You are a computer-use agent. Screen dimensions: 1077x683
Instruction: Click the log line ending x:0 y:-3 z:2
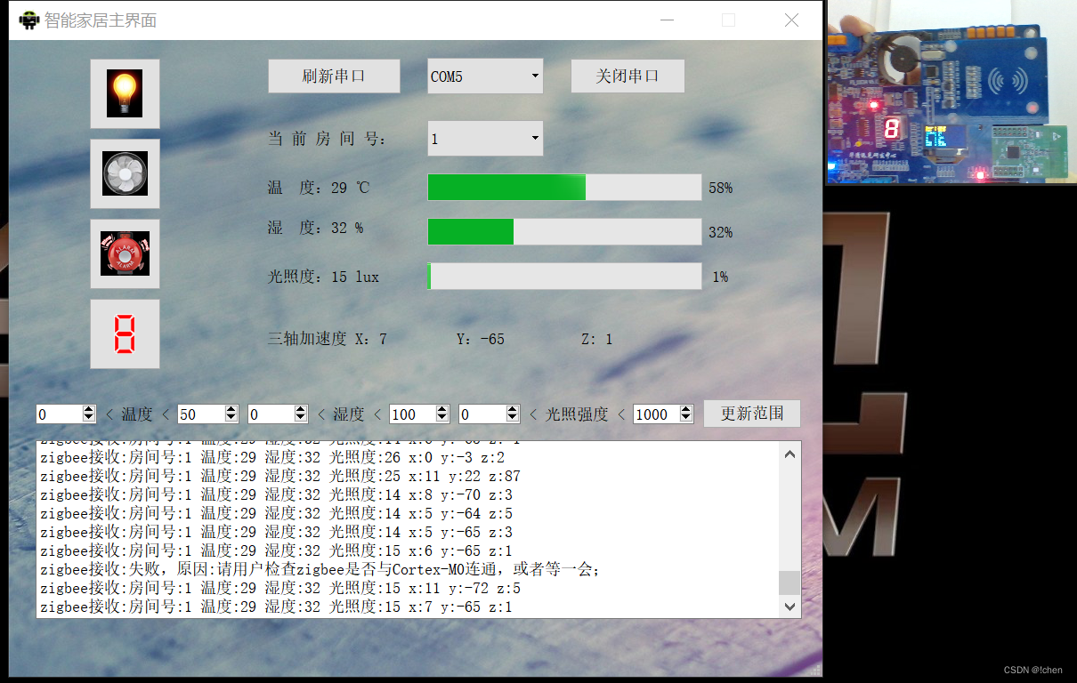coord(272,457)
